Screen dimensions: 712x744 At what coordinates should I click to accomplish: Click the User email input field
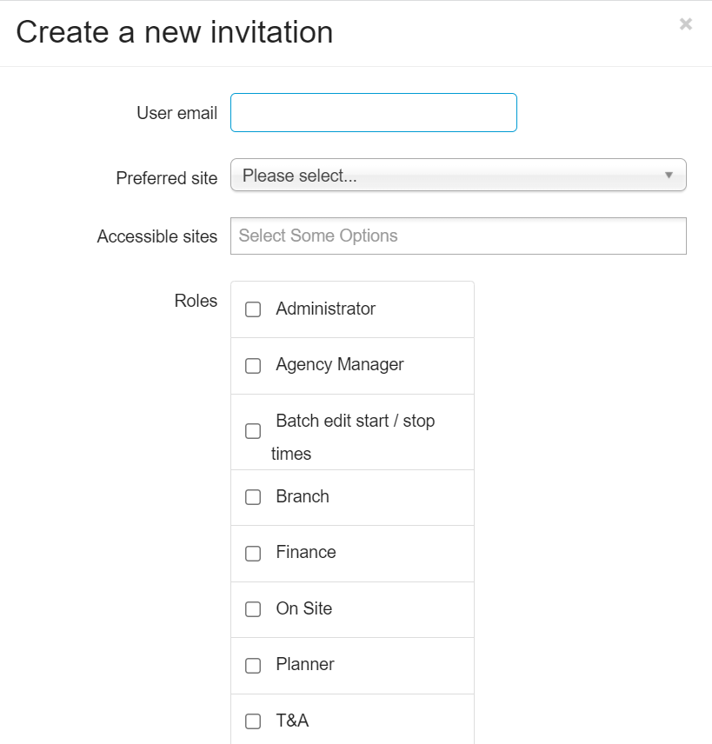tap(374, 113)
